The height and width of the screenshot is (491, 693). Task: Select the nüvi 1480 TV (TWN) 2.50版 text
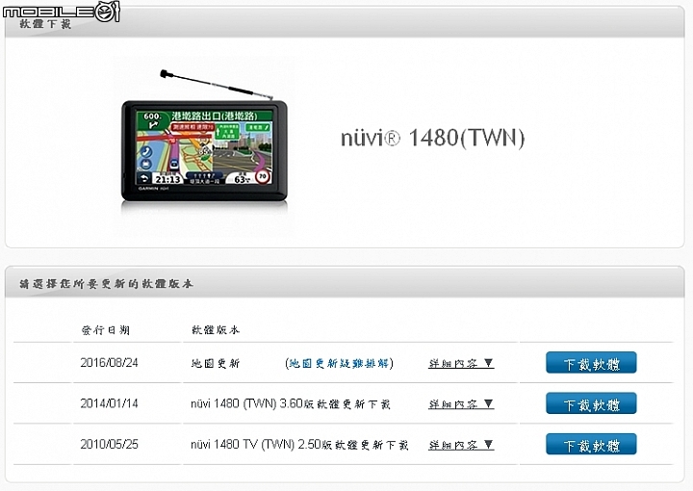[x=299, y=445]
